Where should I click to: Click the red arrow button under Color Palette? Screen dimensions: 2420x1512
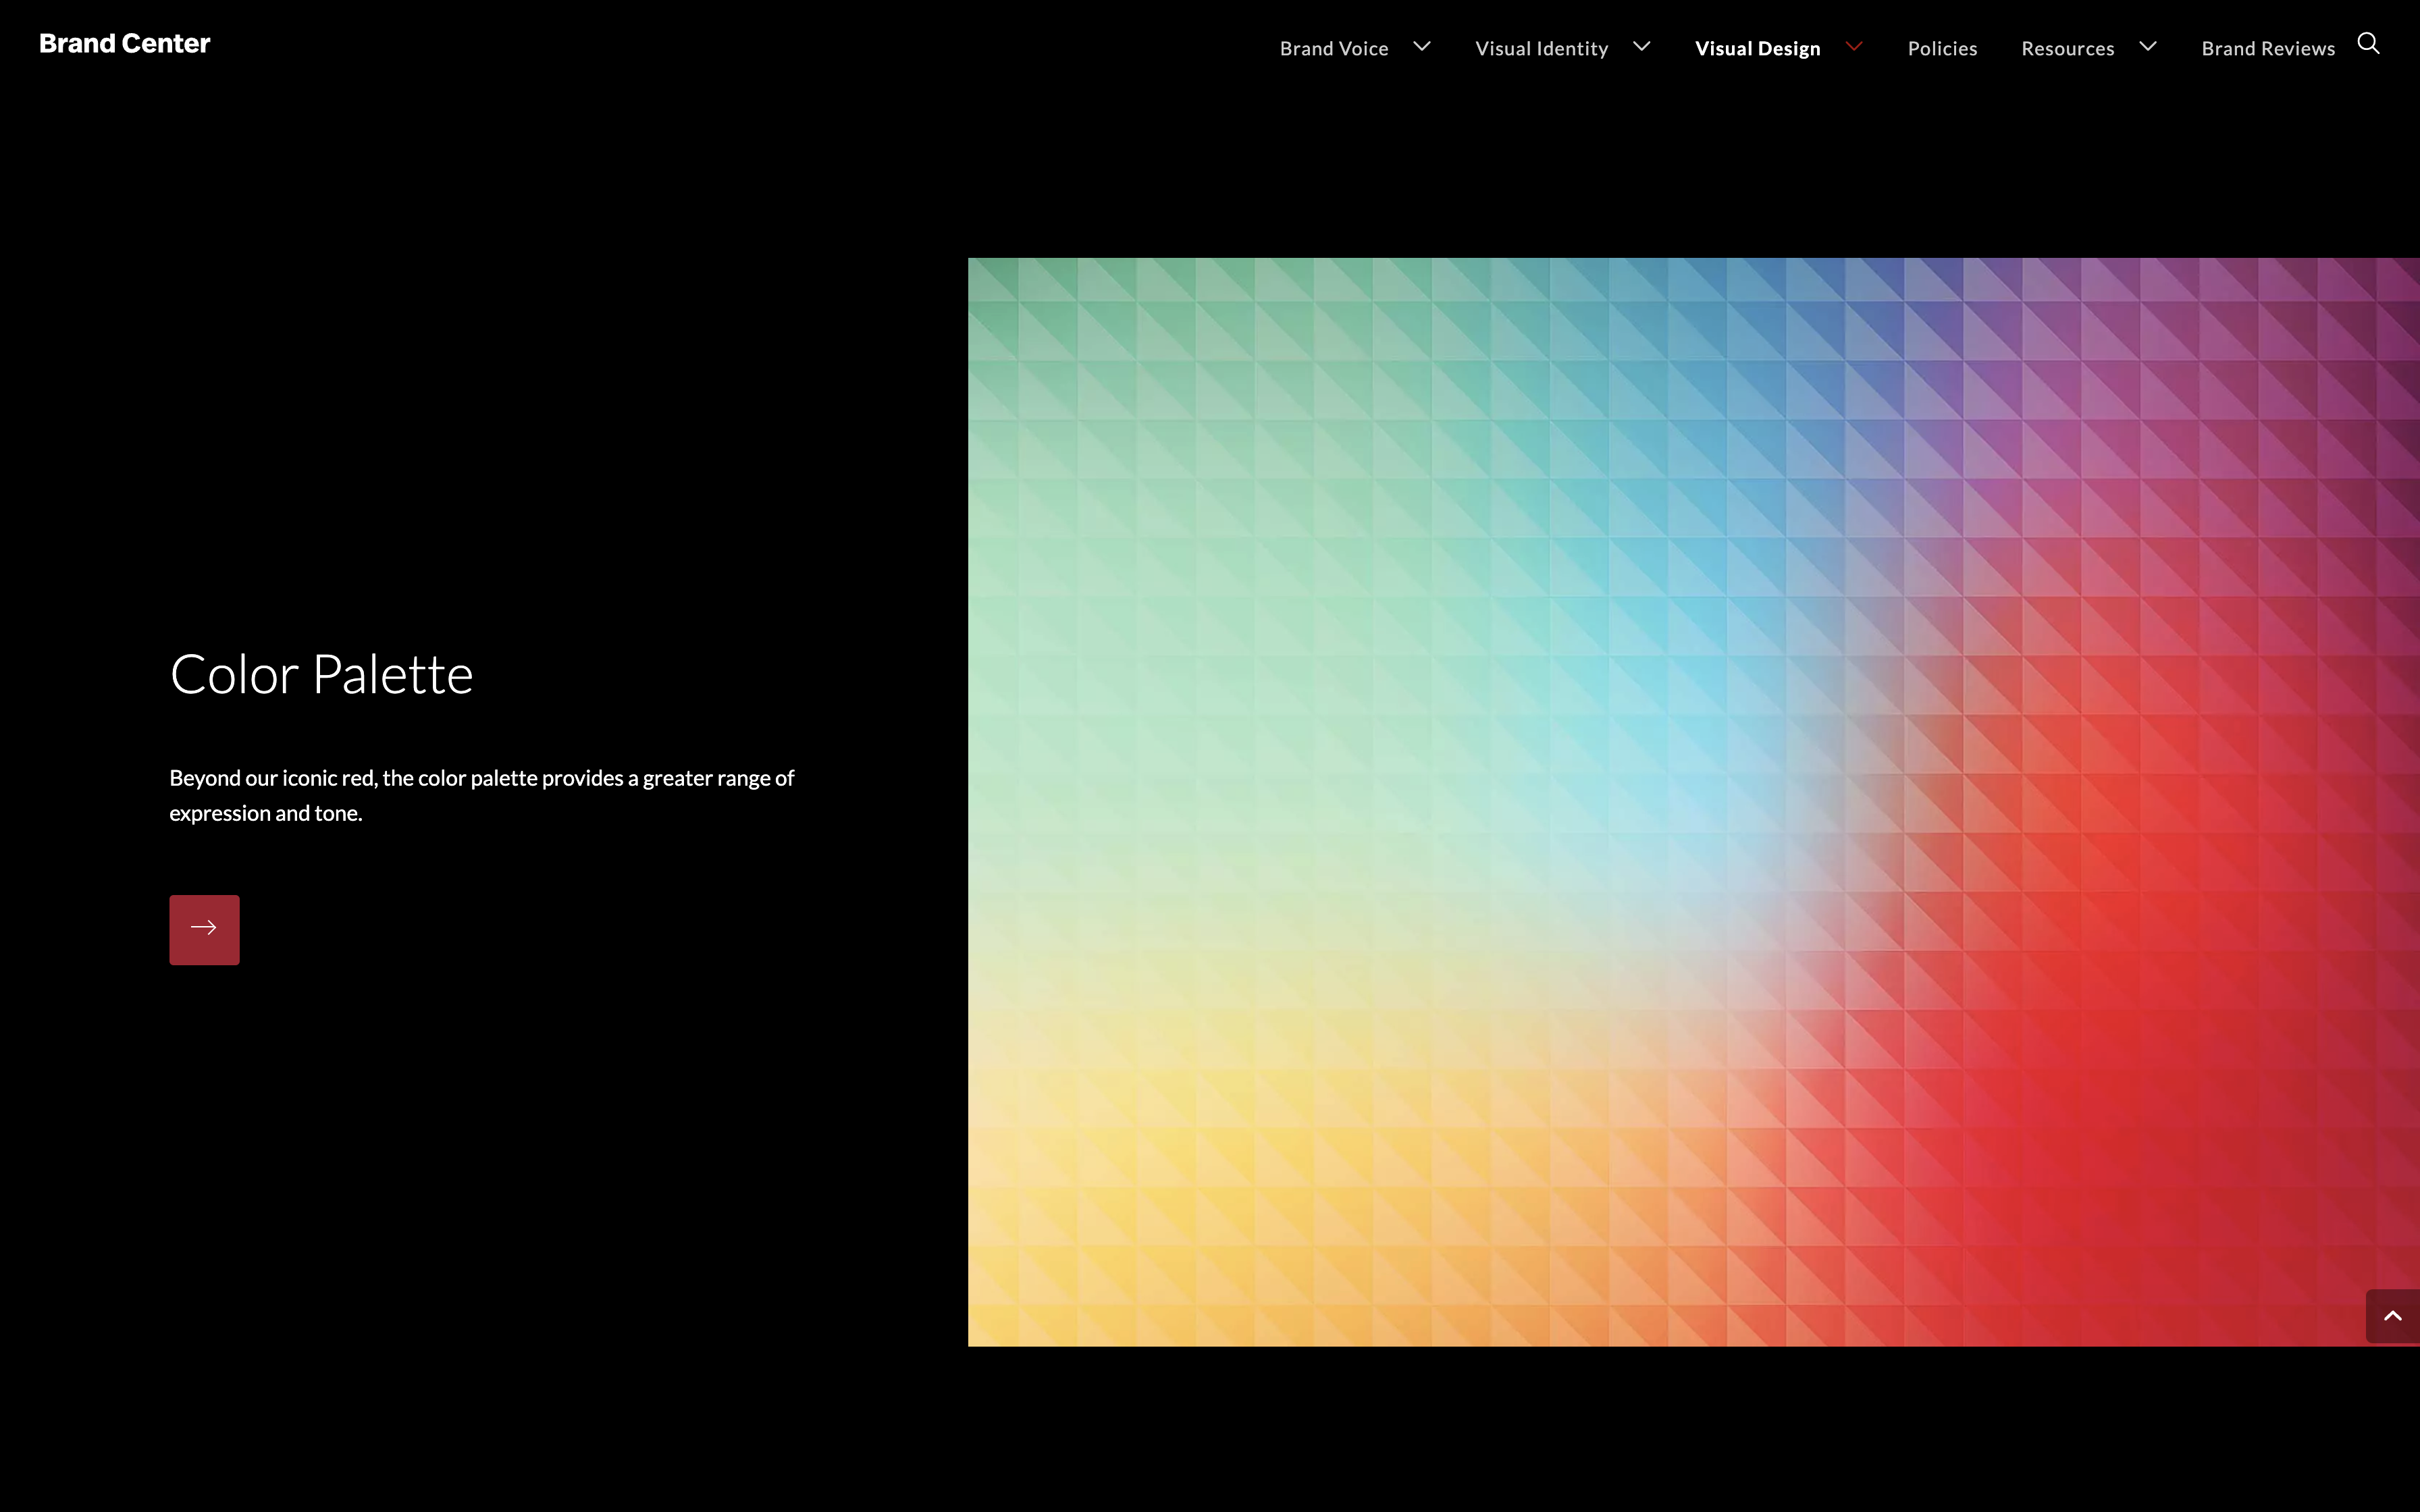(204, 929)
